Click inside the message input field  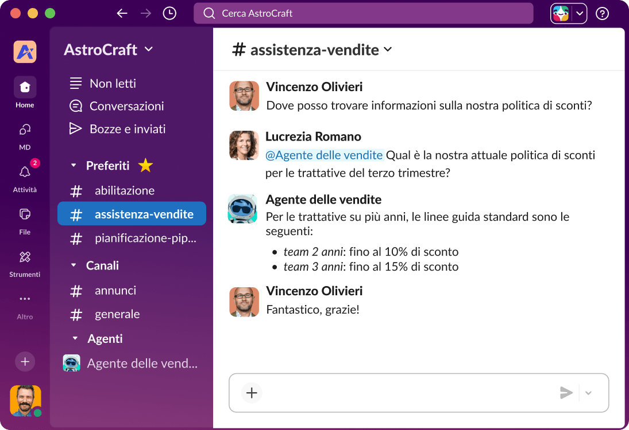402,393
